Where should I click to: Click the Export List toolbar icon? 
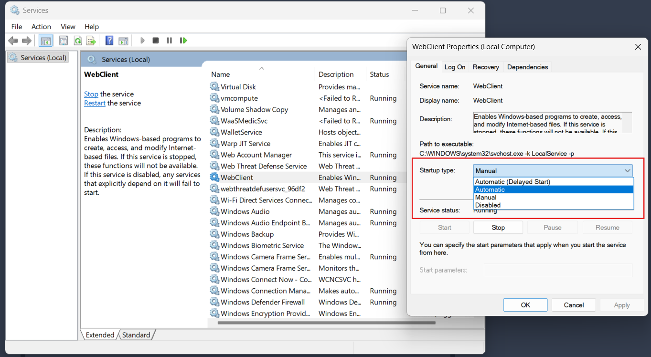point(91,41)
